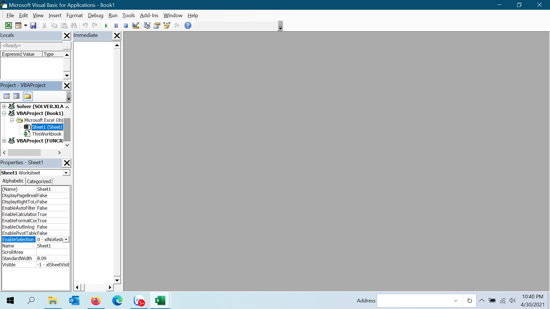This screenshot has width=550, height=309.
Task: Open the Add-Ins menu
Action: click(x=149, y=15)
